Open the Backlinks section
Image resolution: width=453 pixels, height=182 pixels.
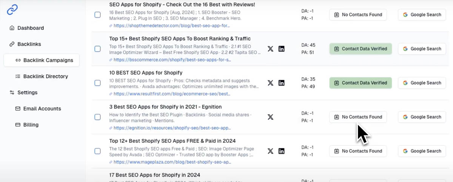pyautogui.click(x=25, y=44)
